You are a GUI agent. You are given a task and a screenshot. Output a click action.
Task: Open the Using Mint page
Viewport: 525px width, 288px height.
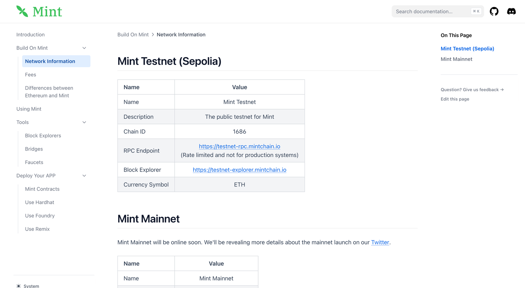(29, 109)
